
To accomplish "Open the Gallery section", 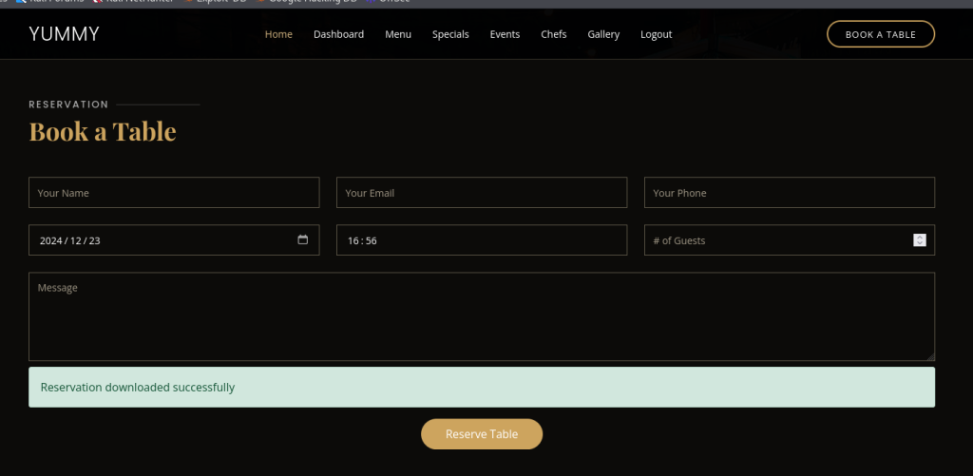I will pos(603,34).
